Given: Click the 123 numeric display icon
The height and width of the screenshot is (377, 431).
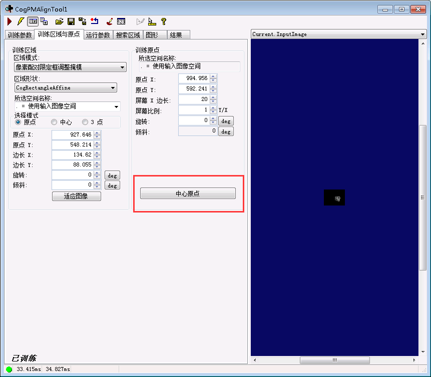Looking at the screenshot, I should point(121,21).
